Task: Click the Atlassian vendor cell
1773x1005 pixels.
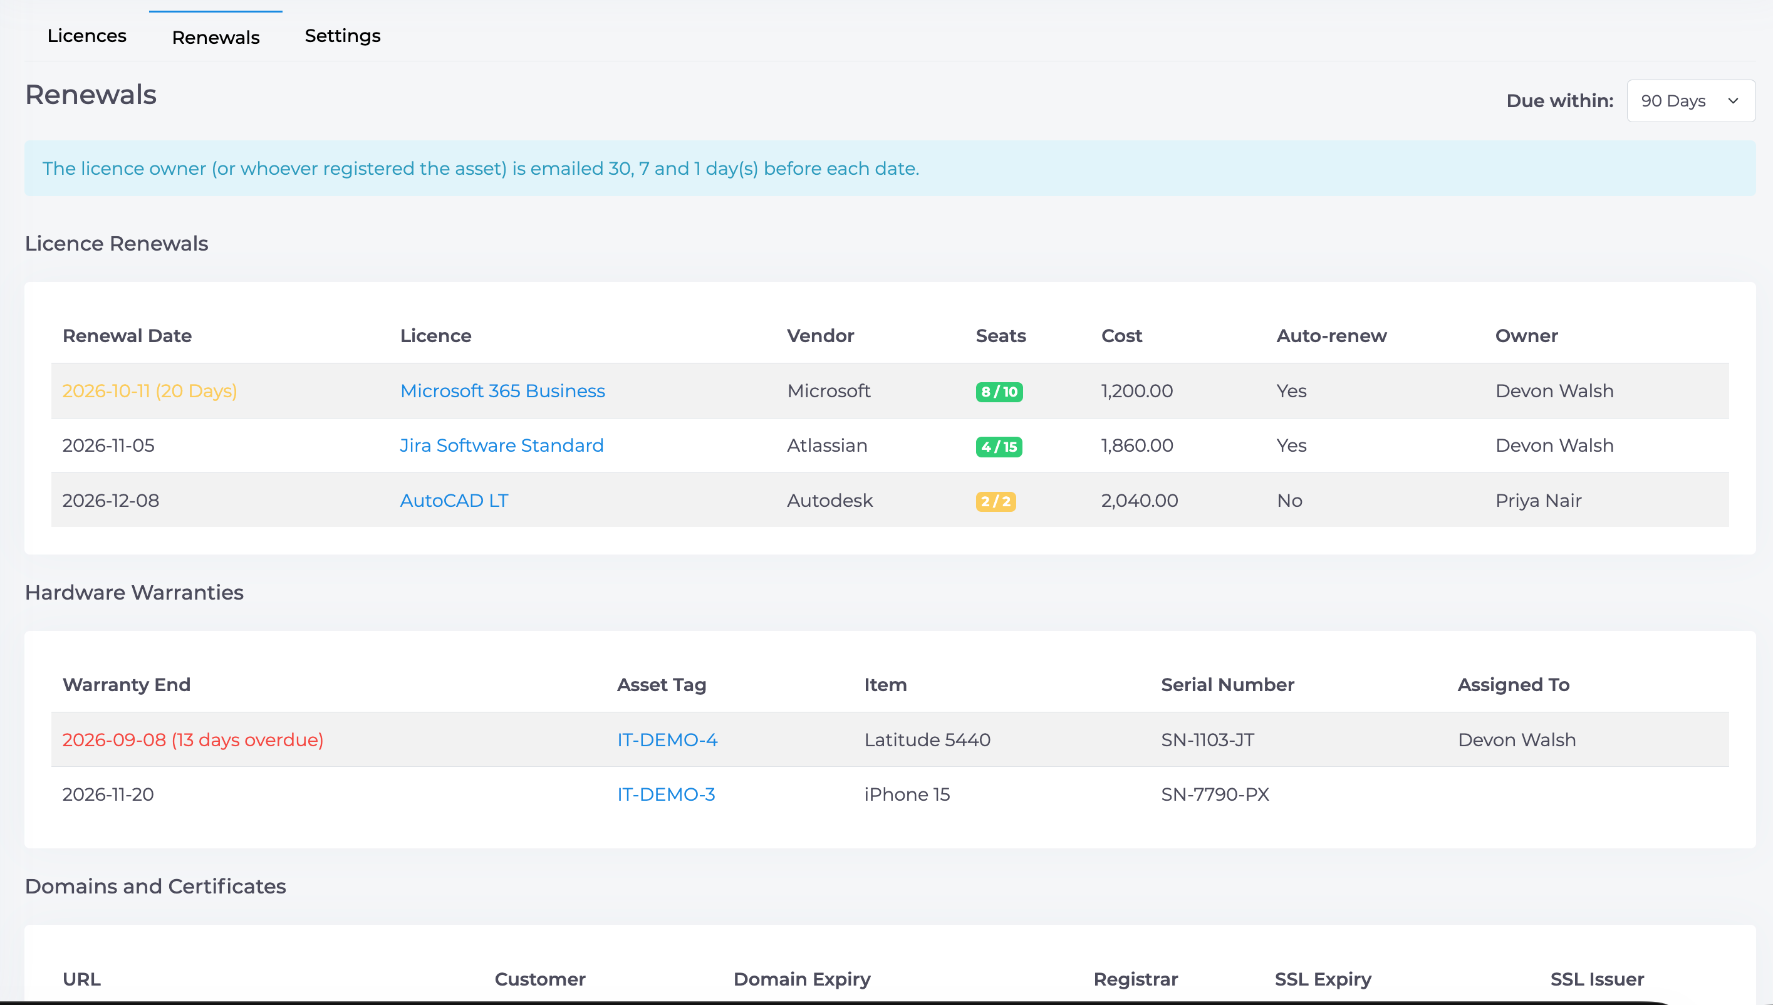Action: tap(827, 445)
